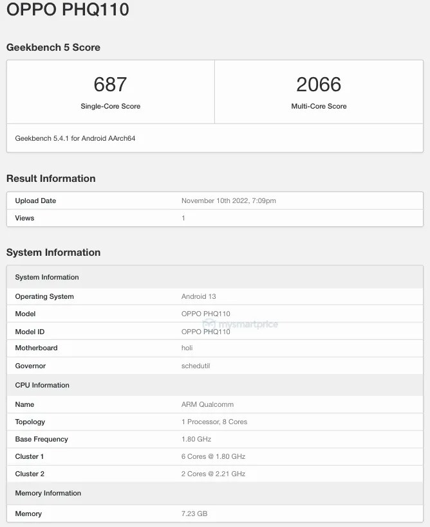The image size is (430, 527).
Task: Click the System Information table header row
Action: 47,277
